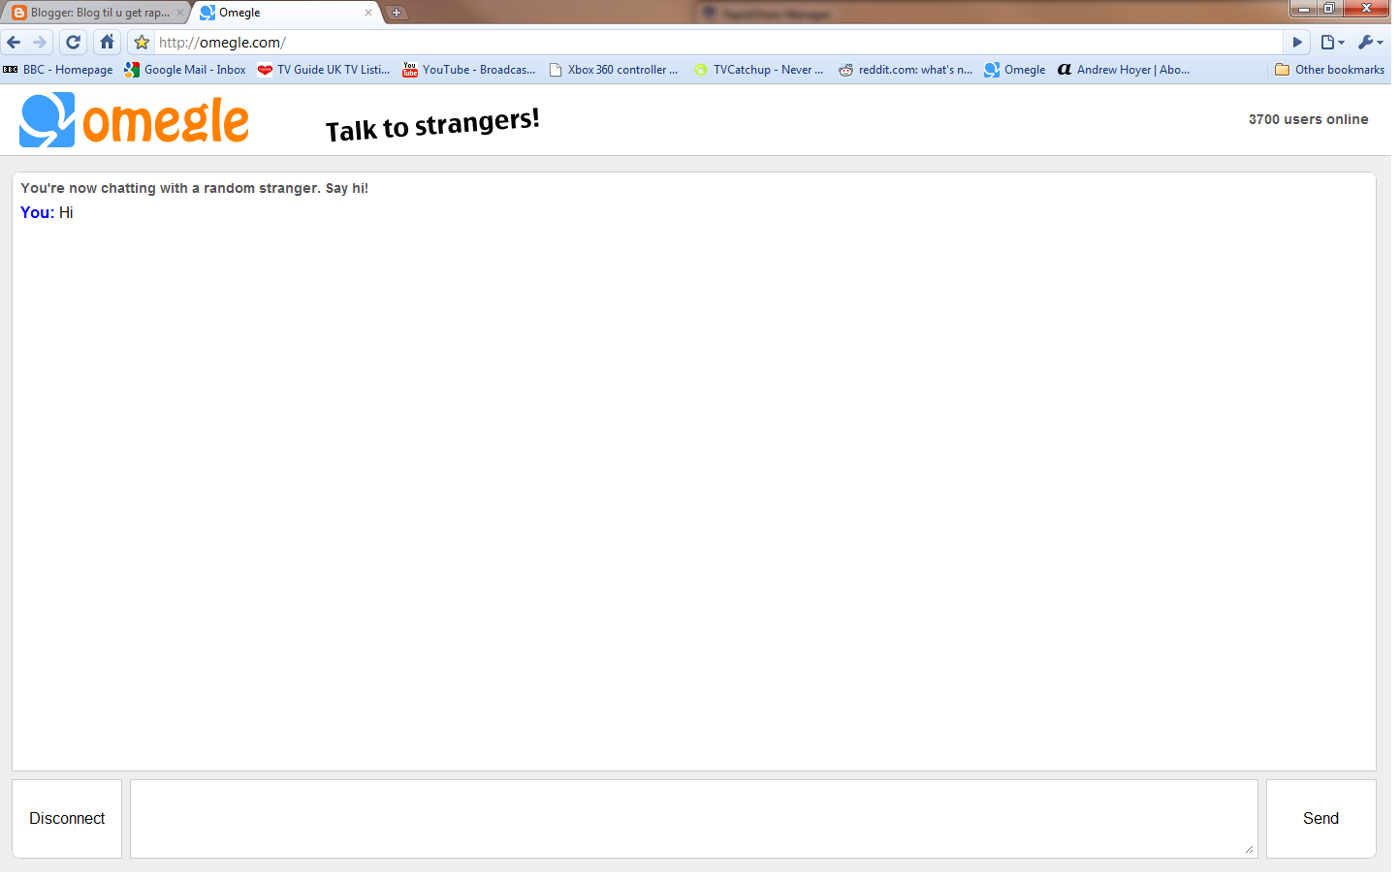Open the BBC - Homepage bookmark
The width and height of the screenshot is (1400, 880).
coord(58,70)
